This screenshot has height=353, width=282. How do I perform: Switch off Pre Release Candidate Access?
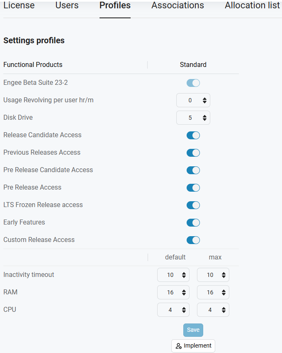193,170
